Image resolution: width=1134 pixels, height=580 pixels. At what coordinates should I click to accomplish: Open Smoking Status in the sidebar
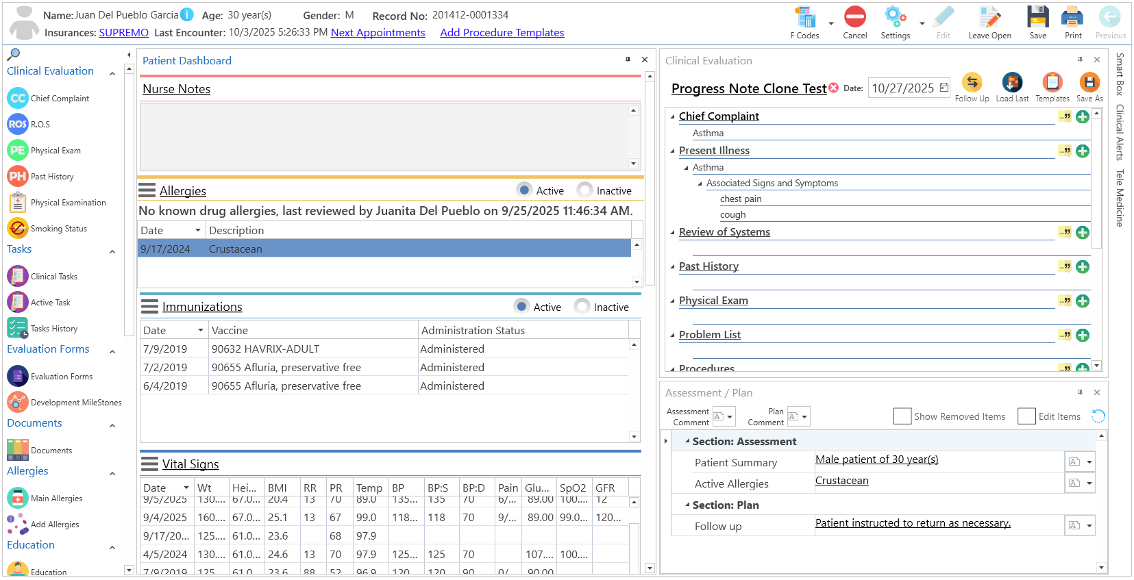pos(18,228)
